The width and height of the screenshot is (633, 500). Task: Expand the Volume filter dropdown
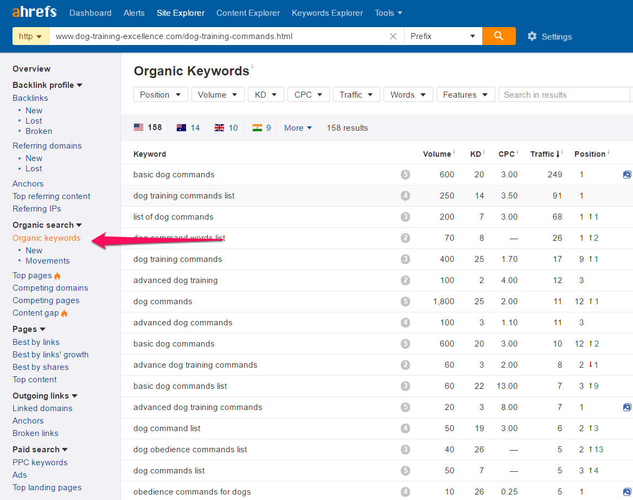(x=218, y=94)
